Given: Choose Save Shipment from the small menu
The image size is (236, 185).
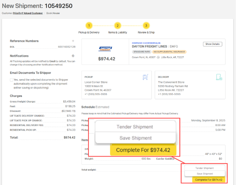Looking at the screenshot, I should tap(205, 174).
